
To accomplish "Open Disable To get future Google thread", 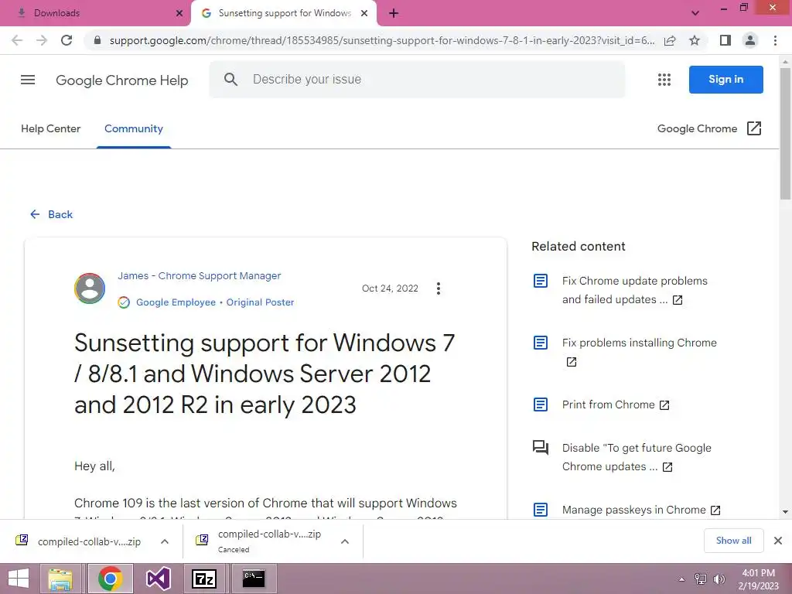I will coord(637,457).
